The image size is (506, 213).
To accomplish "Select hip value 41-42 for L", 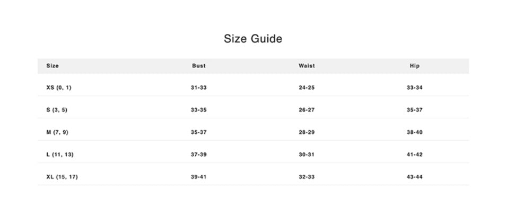I will click(x=415, y=155).
